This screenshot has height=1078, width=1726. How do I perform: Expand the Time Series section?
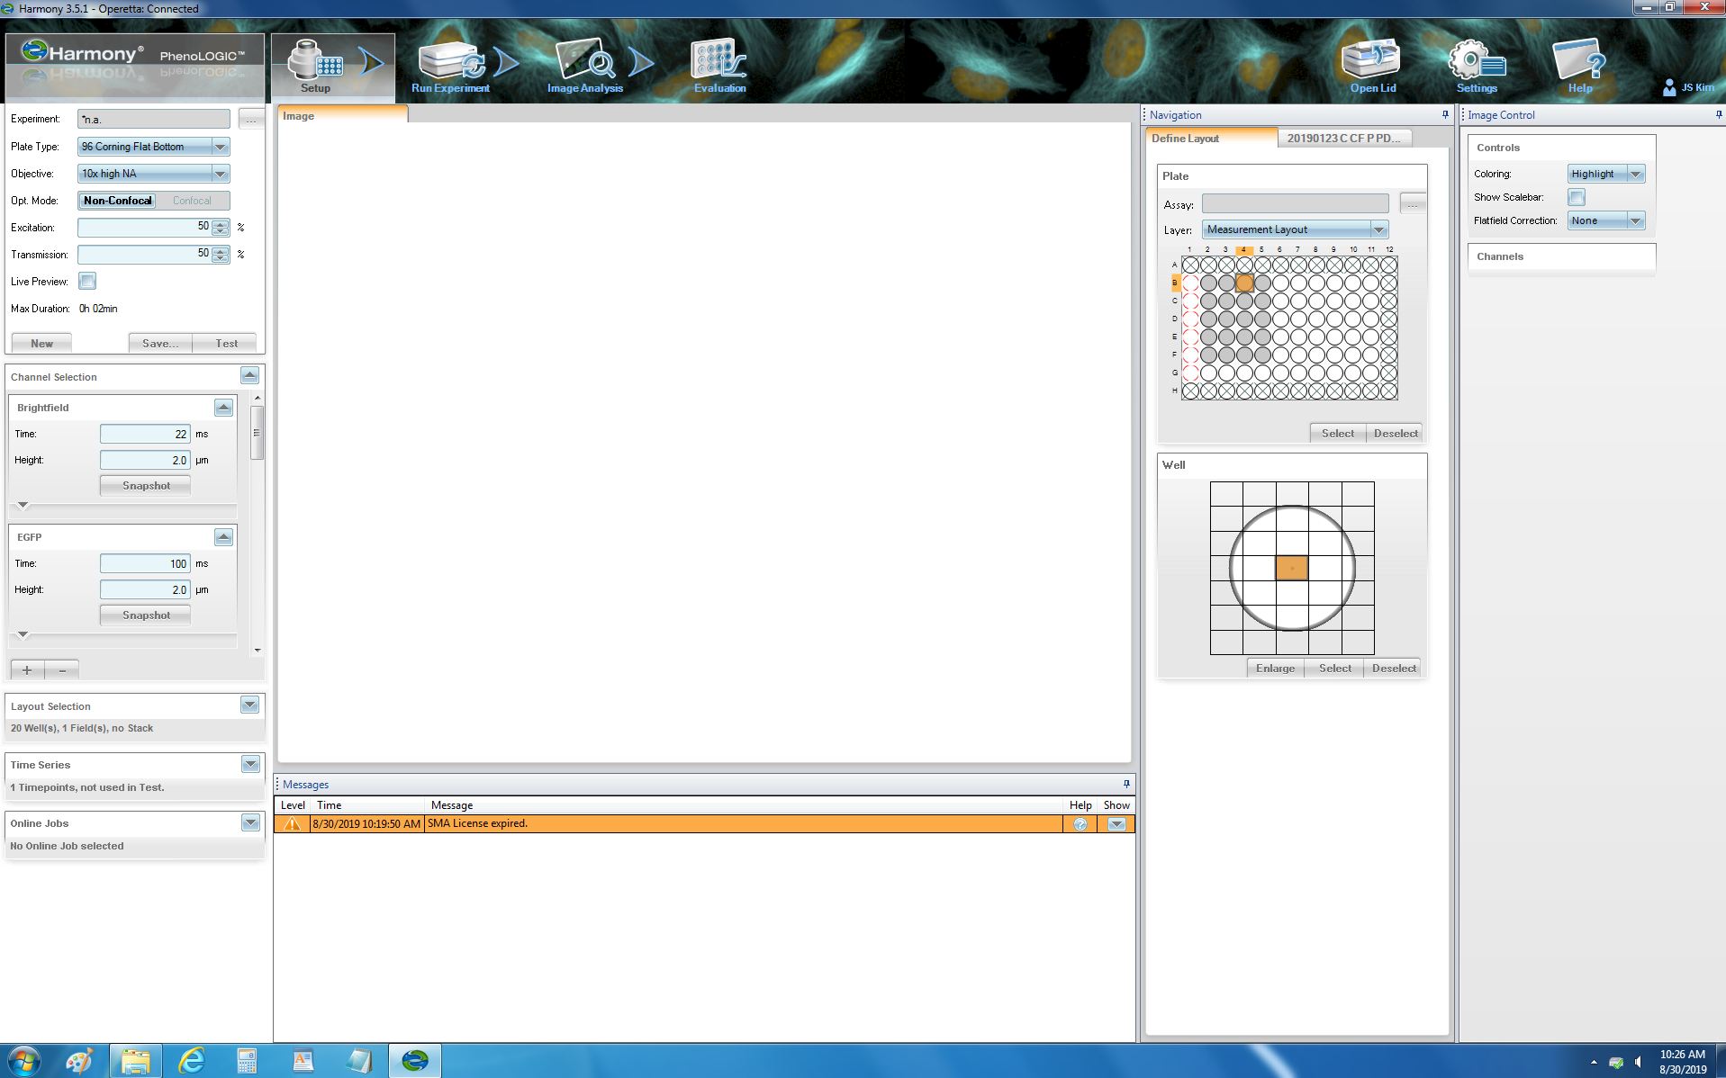pyautogui.click(x=250, y=765)
